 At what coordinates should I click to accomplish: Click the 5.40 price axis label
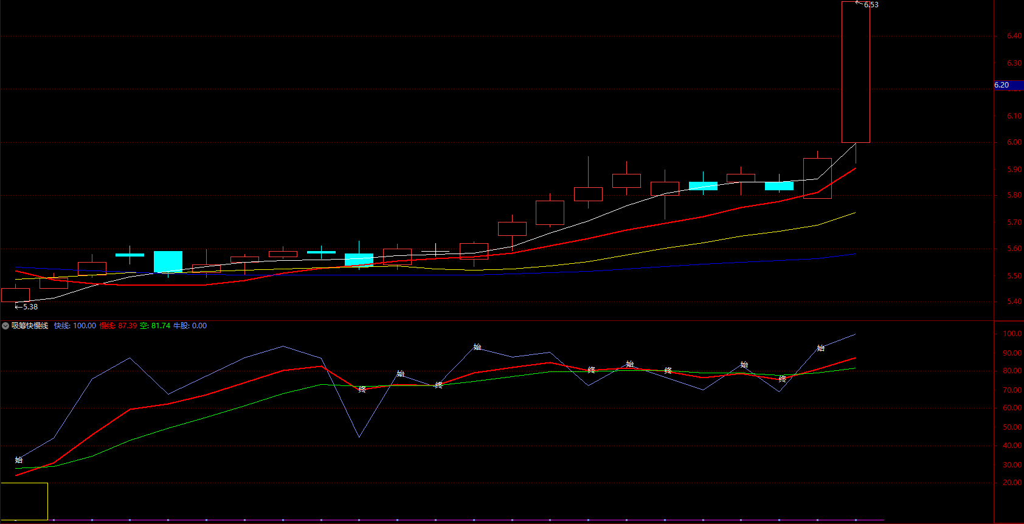pyautogui.click(x=1014, y=302)
